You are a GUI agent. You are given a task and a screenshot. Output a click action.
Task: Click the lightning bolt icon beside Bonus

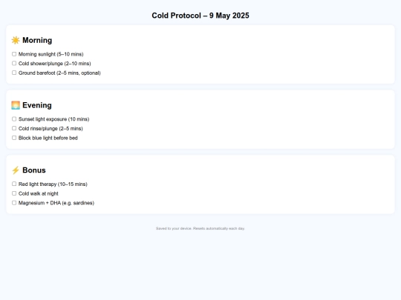[x=16, y=170]
